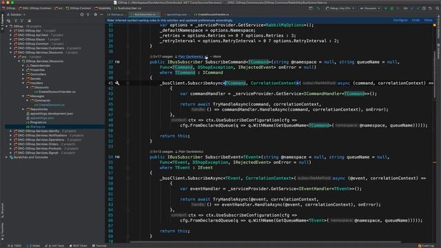441x248 pixels.
Task: Expand the DNC-DShop.Services.Orders node
Action: [x=11, y=144]
